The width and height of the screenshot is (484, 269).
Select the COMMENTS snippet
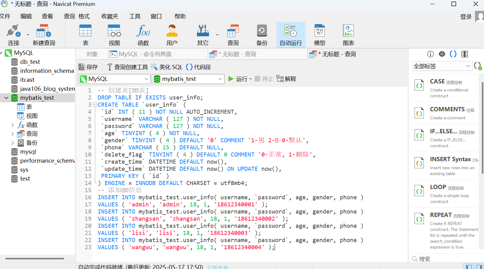(x=445, y=113)
